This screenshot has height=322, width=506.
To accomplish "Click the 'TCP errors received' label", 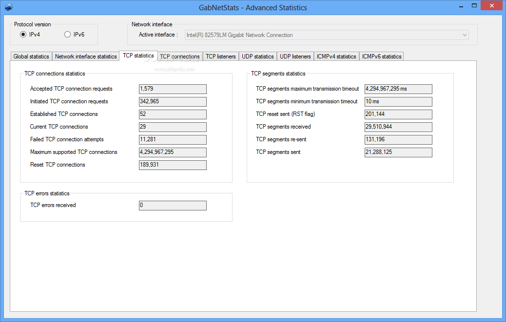I will (x=53, y=205).
